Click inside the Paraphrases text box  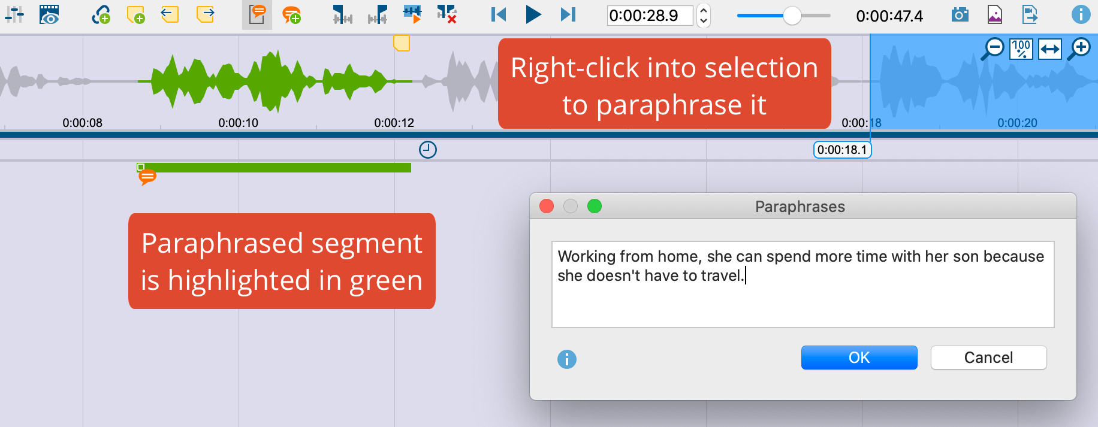(803, 284)
